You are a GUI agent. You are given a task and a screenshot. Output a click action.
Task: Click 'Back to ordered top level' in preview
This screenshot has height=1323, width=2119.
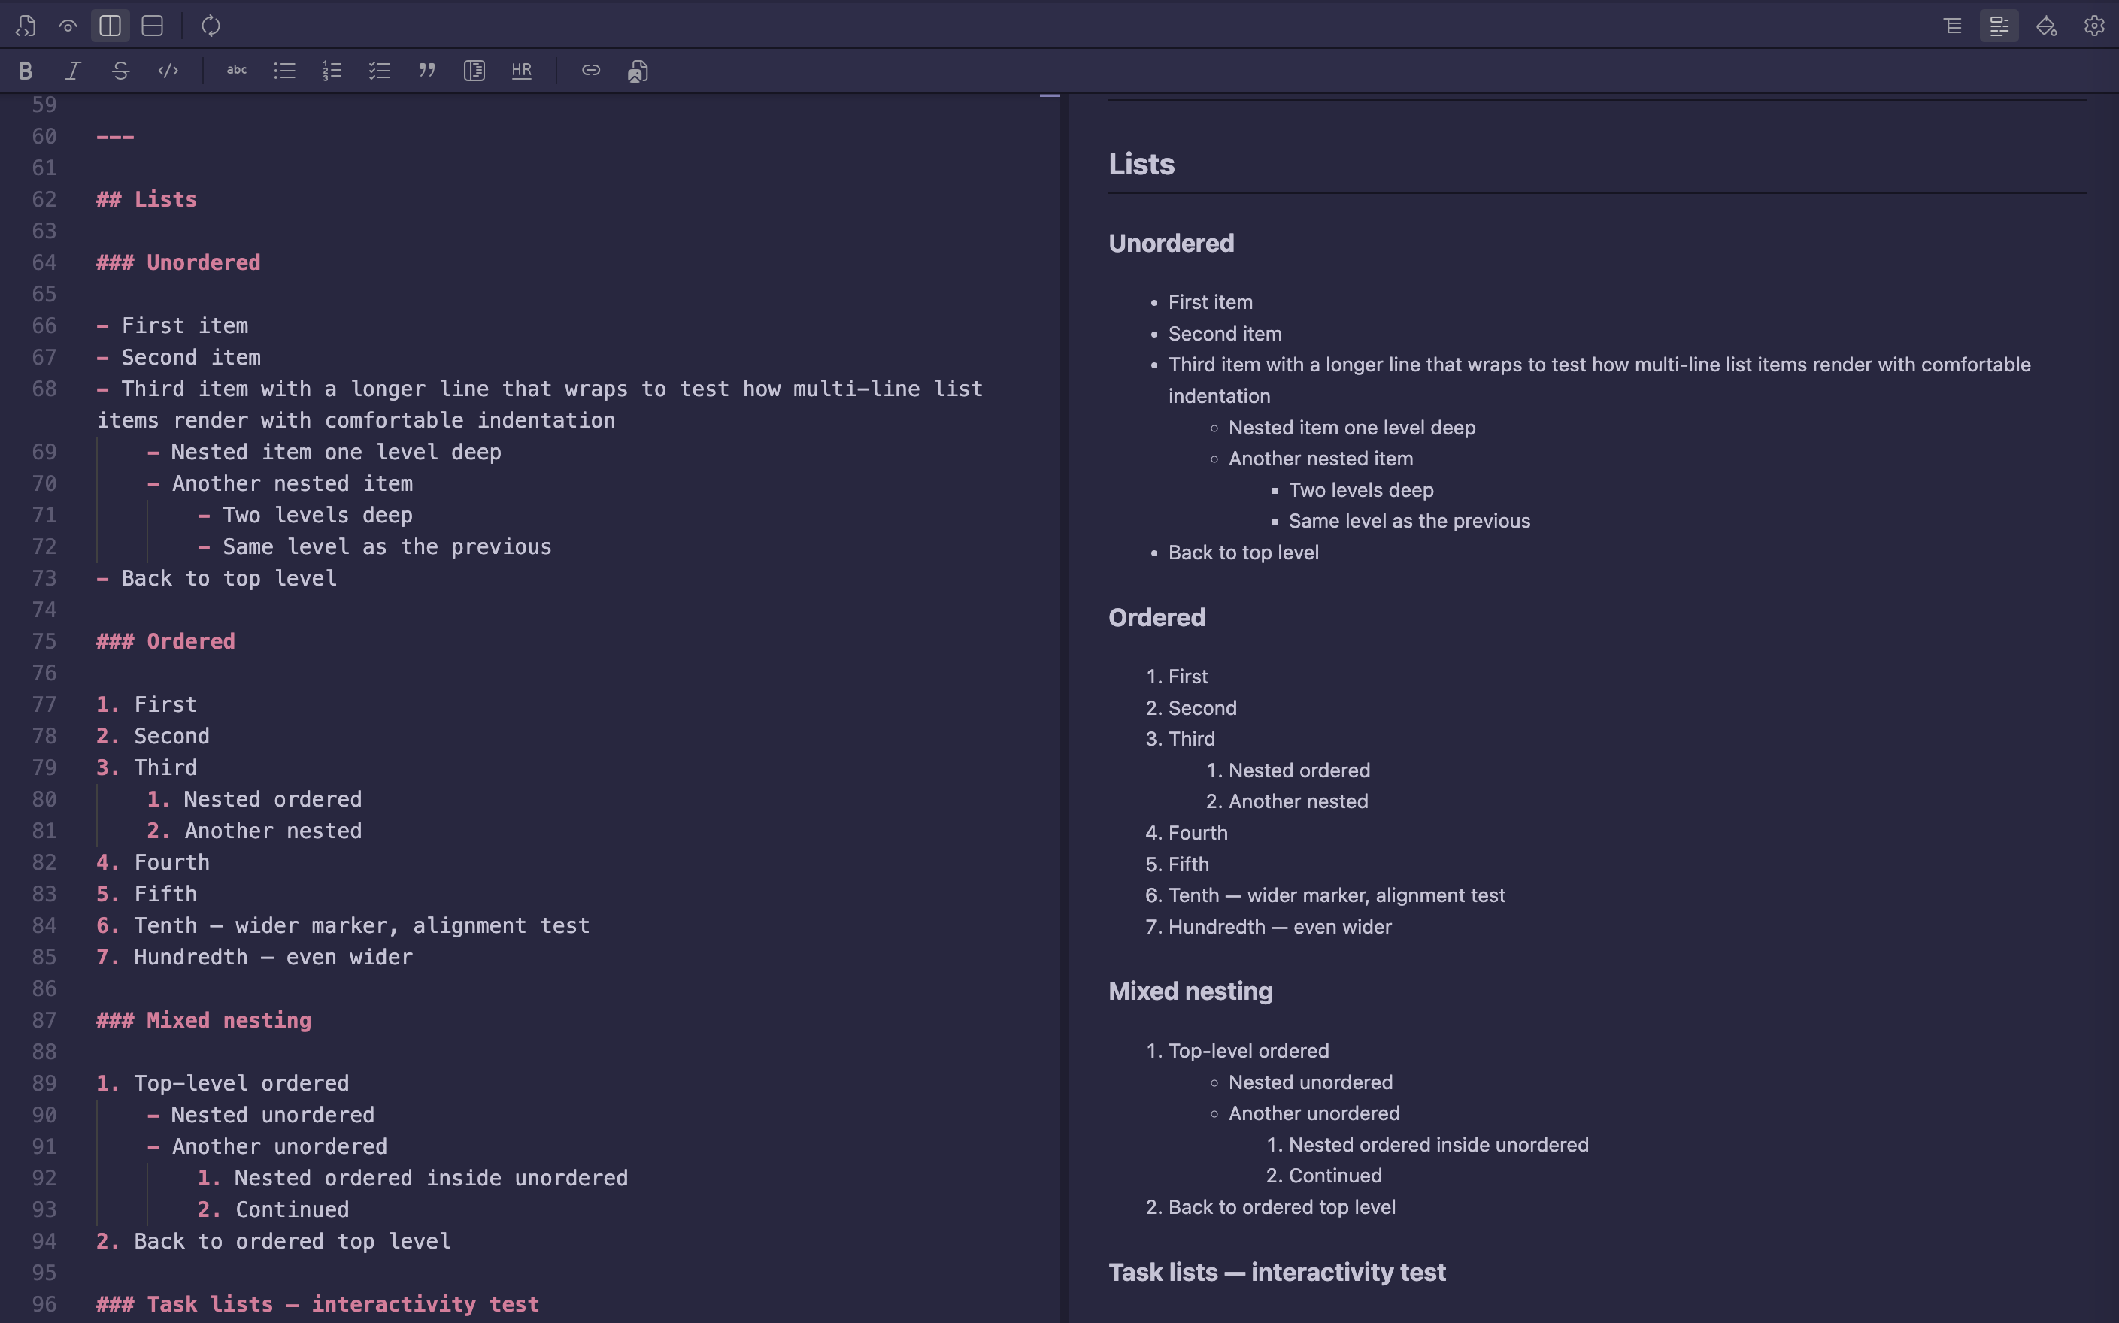point(1281,1206)
